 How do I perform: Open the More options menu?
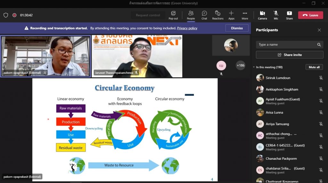[245, 15]
